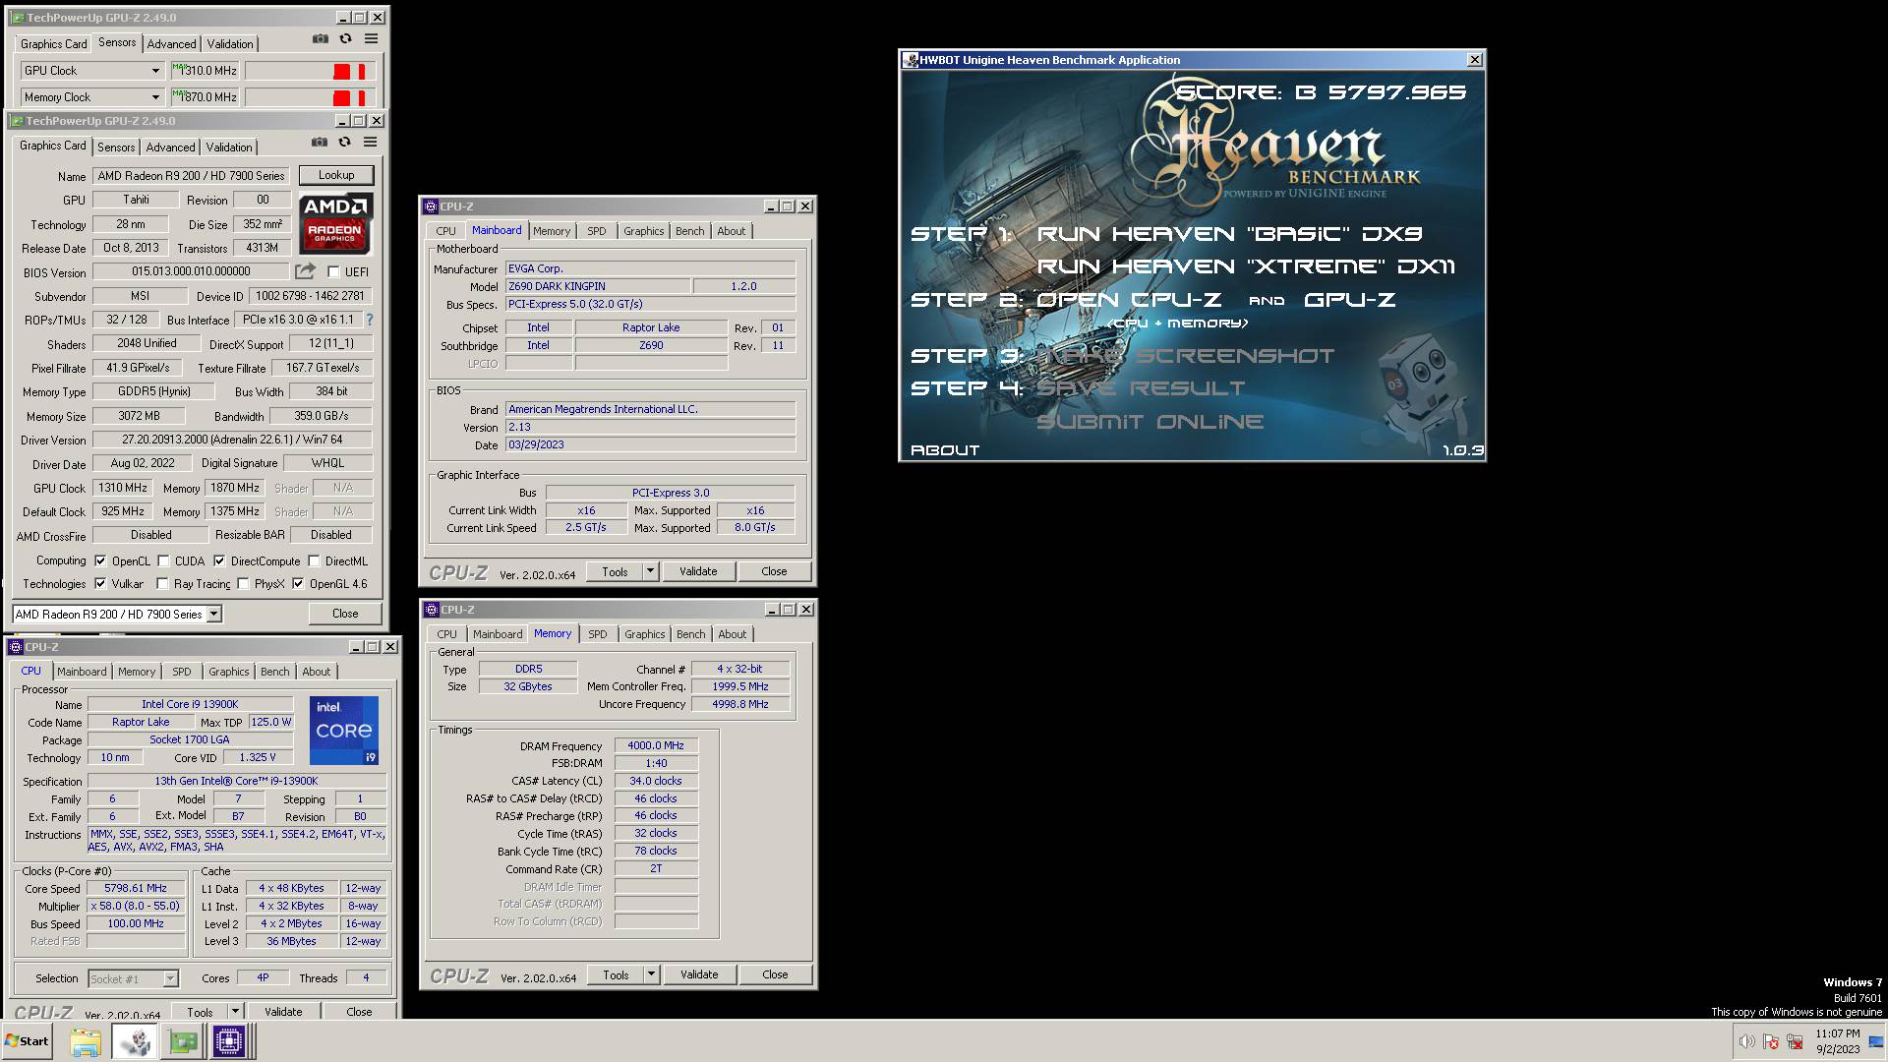1888x1062 pixels.
Task: Open the AMD Radeon R9 200 GPU selector dropdown
Action: 214,615
